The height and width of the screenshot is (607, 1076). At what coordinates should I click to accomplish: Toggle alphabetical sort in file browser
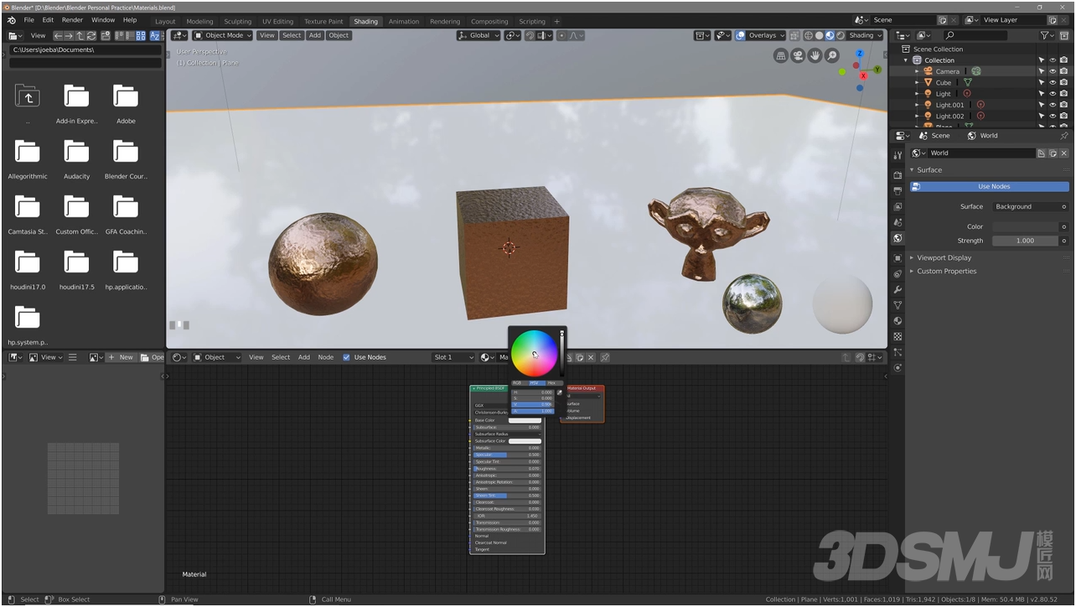point(156,36)
